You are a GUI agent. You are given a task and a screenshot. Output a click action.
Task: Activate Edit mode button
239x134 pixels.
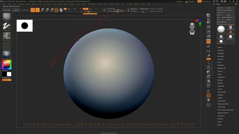pyautogui.click(x=32, y=10)
